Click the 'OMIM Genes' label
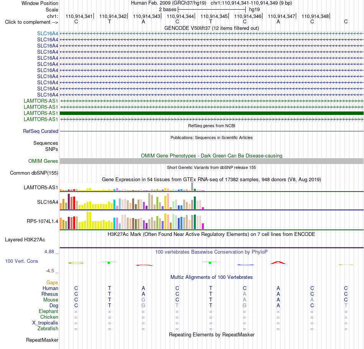Image resolution: width=364 pixels, height=349 pixels. 43,161
